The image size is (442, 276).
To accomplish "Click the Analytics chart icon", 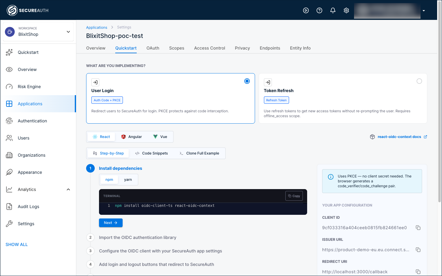I will (x=9, y=189).
